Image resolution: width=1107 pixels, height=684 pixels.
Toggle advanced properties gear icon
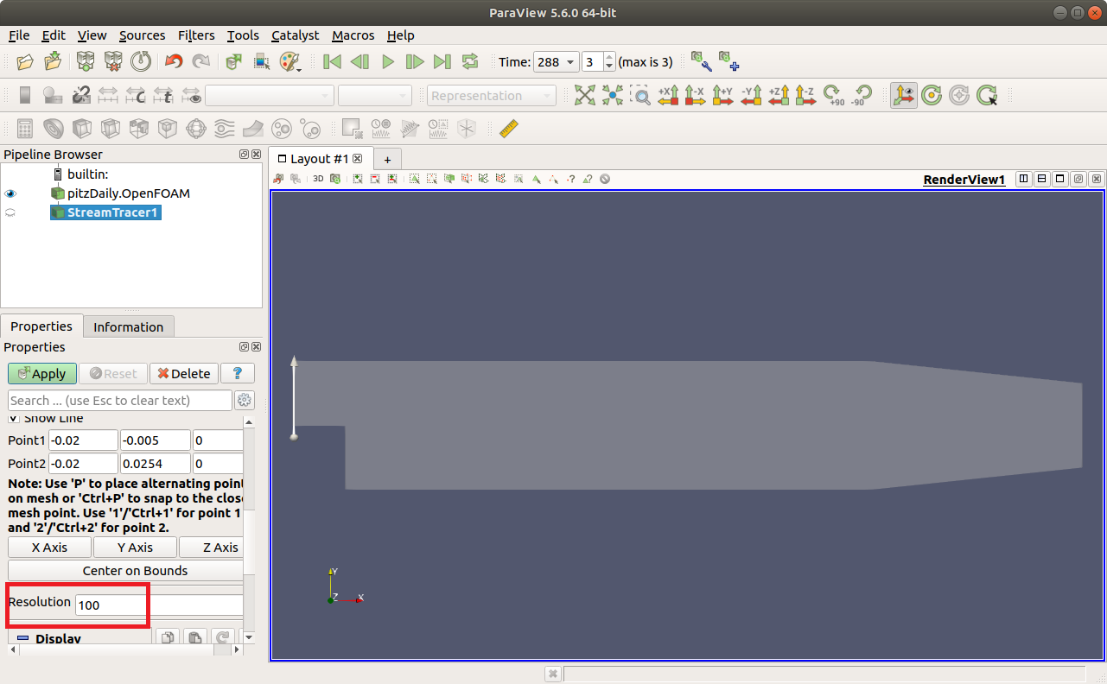click(x=245, y=400)
